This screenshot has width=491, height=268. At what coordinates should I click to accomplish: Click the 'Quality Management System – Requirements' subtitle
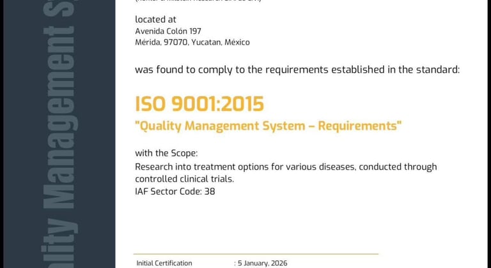click(x=268, y=126)
